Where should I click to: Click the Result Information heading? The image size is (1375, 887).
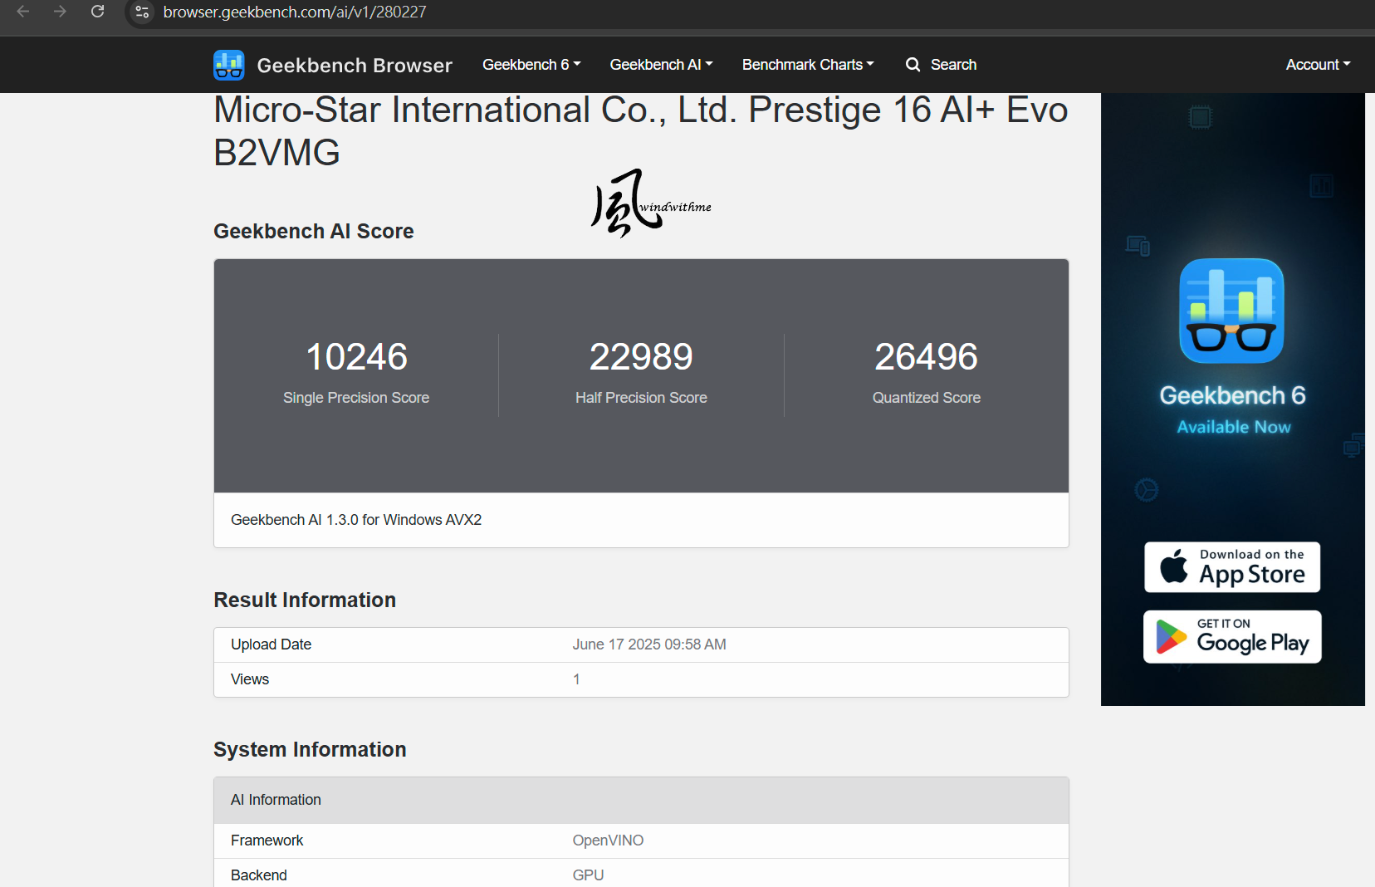click(305, 600)
